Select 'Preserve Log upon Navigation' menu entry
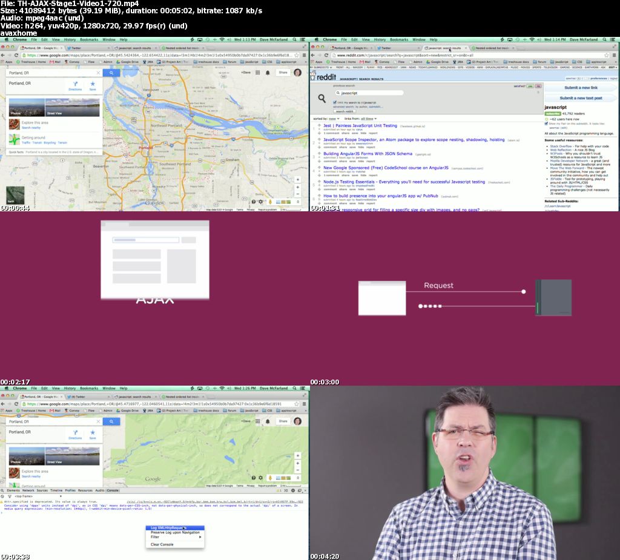 175,533
